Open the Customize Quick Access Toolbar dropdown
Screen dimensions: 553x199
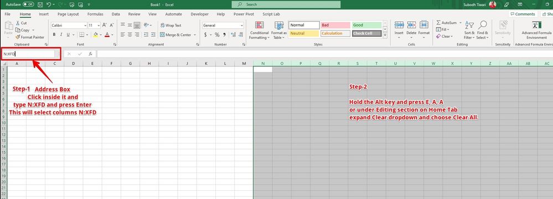89,4
